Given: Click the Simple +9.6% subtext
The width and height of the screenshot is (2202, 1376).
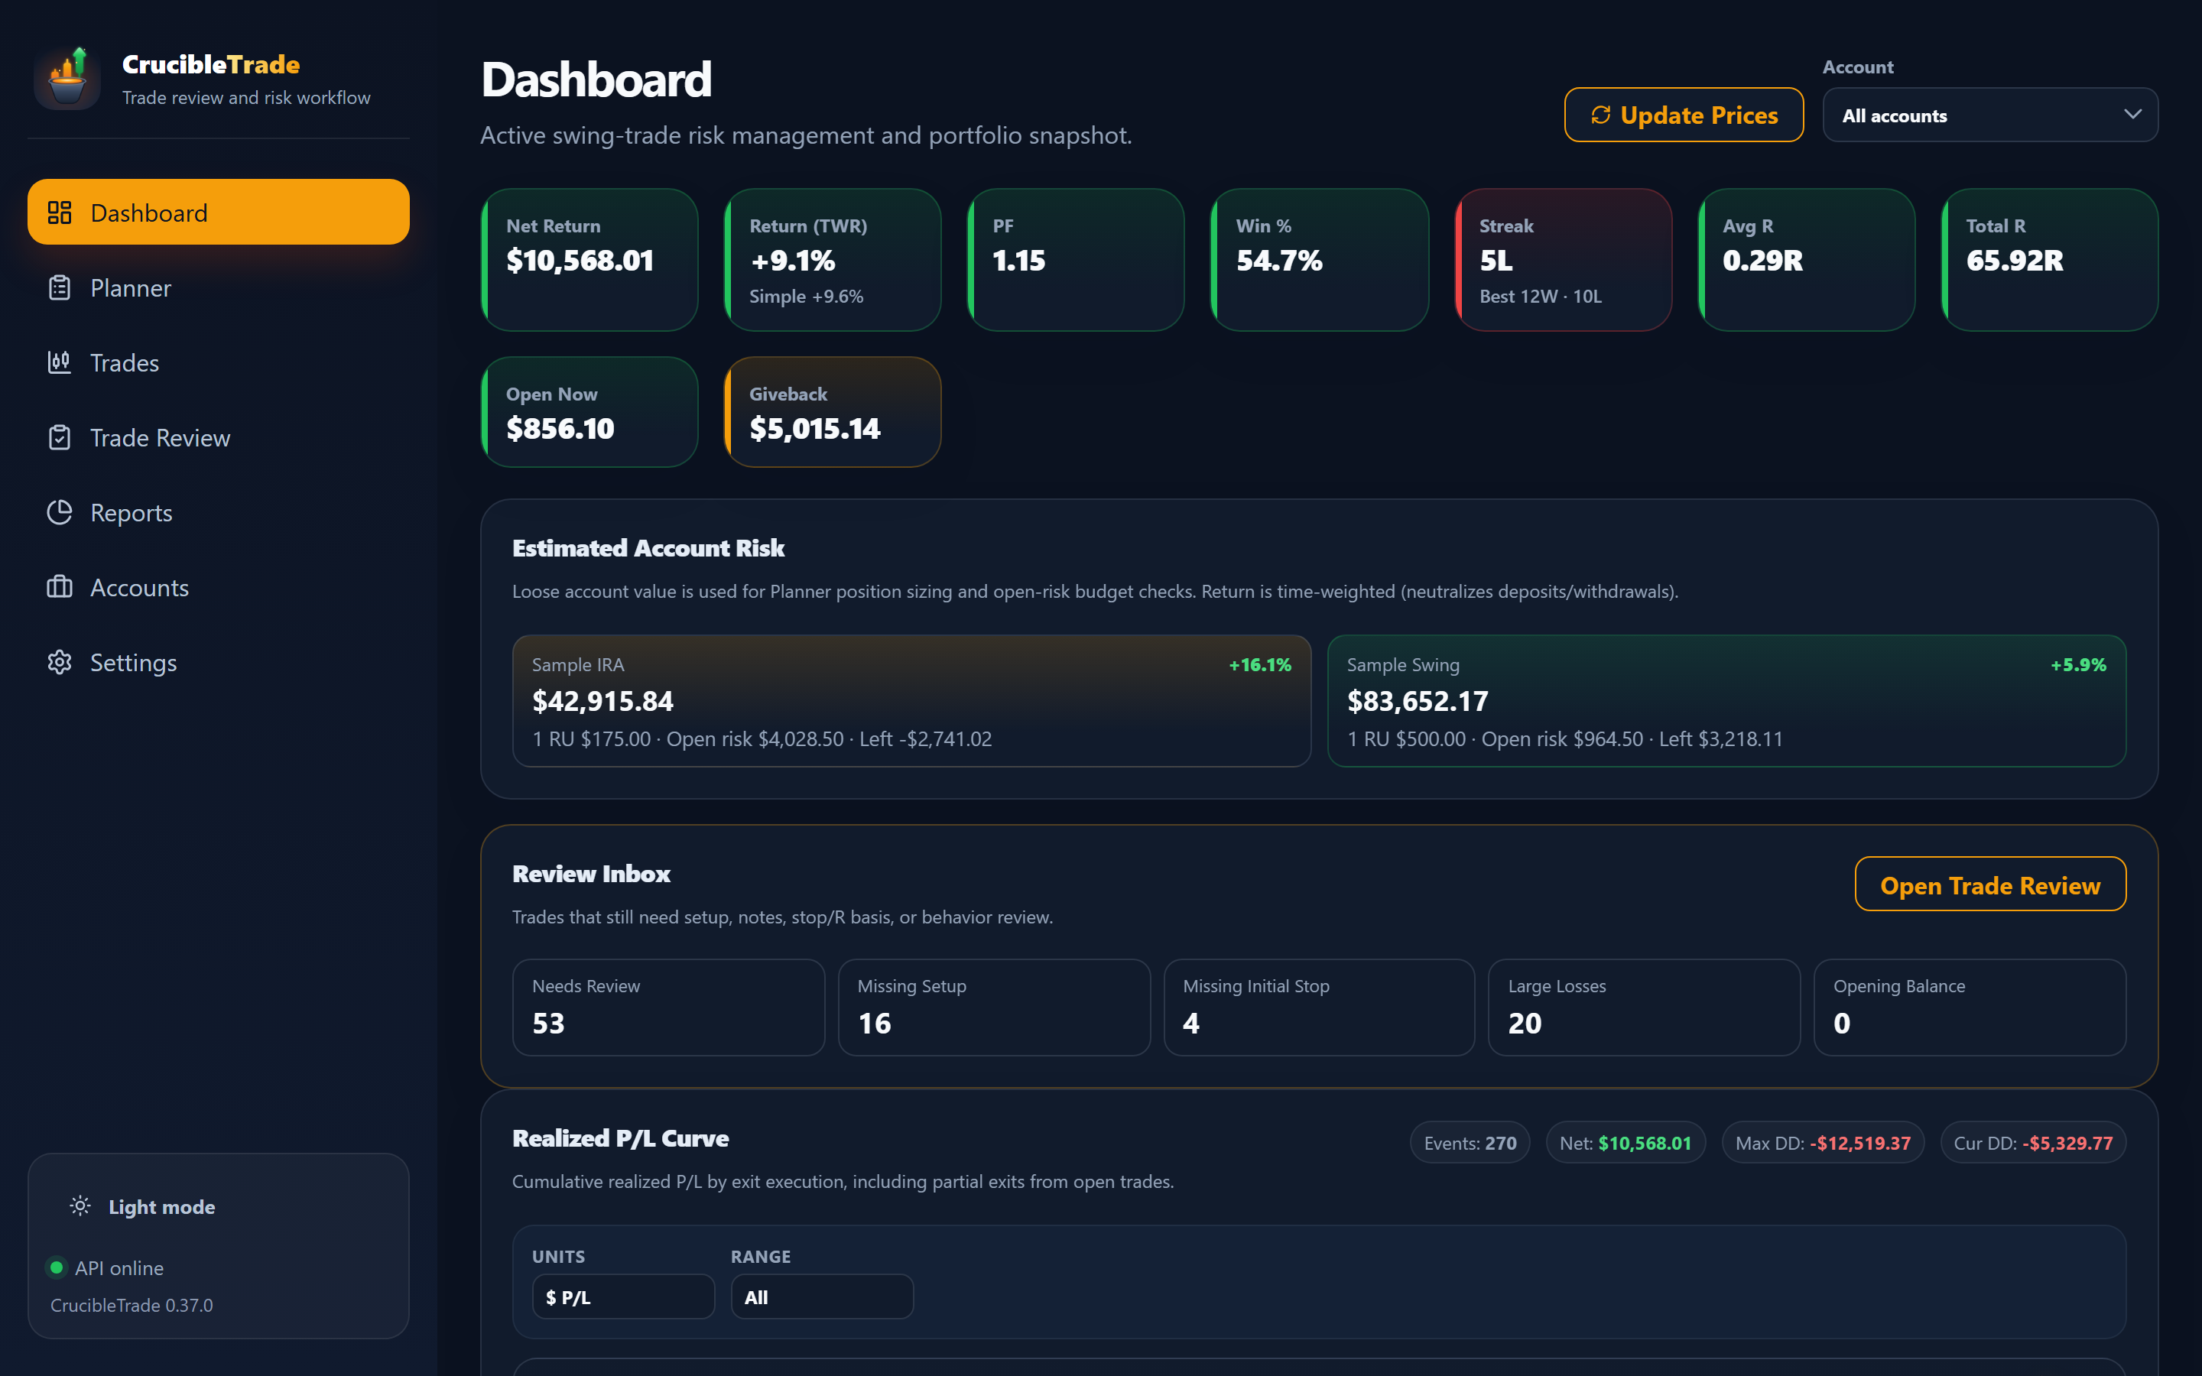Looking at the screenshot, I should [x=806, y=296].
